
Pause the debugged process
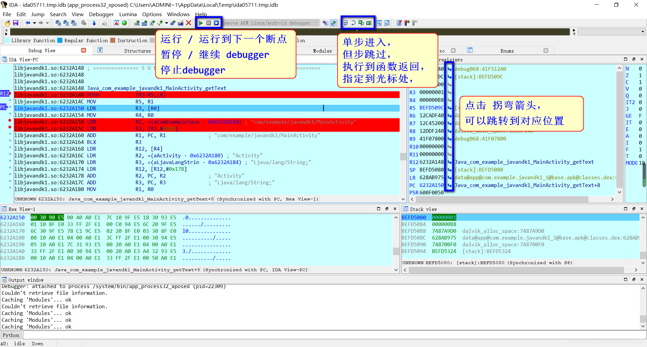[x=209, y=23]
